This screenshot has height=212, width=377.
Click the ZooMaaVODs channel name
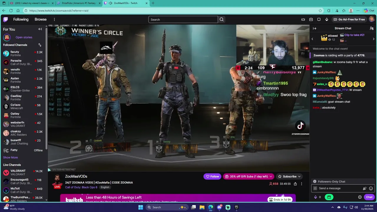pyautogui.click(x=76, y=176)
